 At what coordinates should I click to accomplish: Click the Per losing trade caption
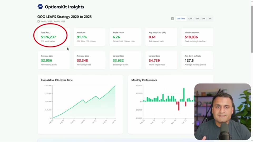coord(84,65)
